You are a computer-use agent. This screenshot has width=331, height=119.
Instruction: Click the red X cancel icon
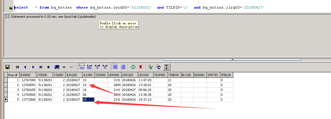(141, 67)
